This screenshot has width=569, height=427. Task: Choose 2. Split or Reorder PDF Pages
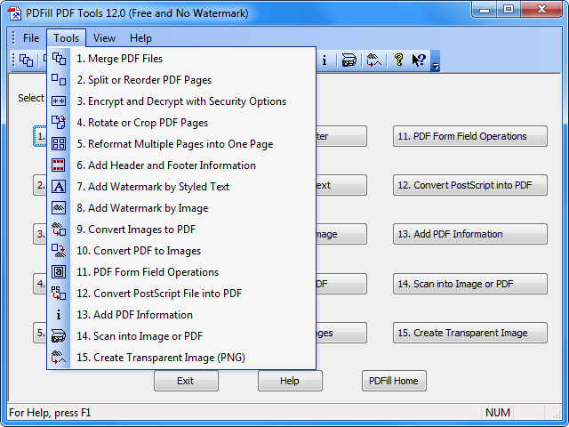181,80
